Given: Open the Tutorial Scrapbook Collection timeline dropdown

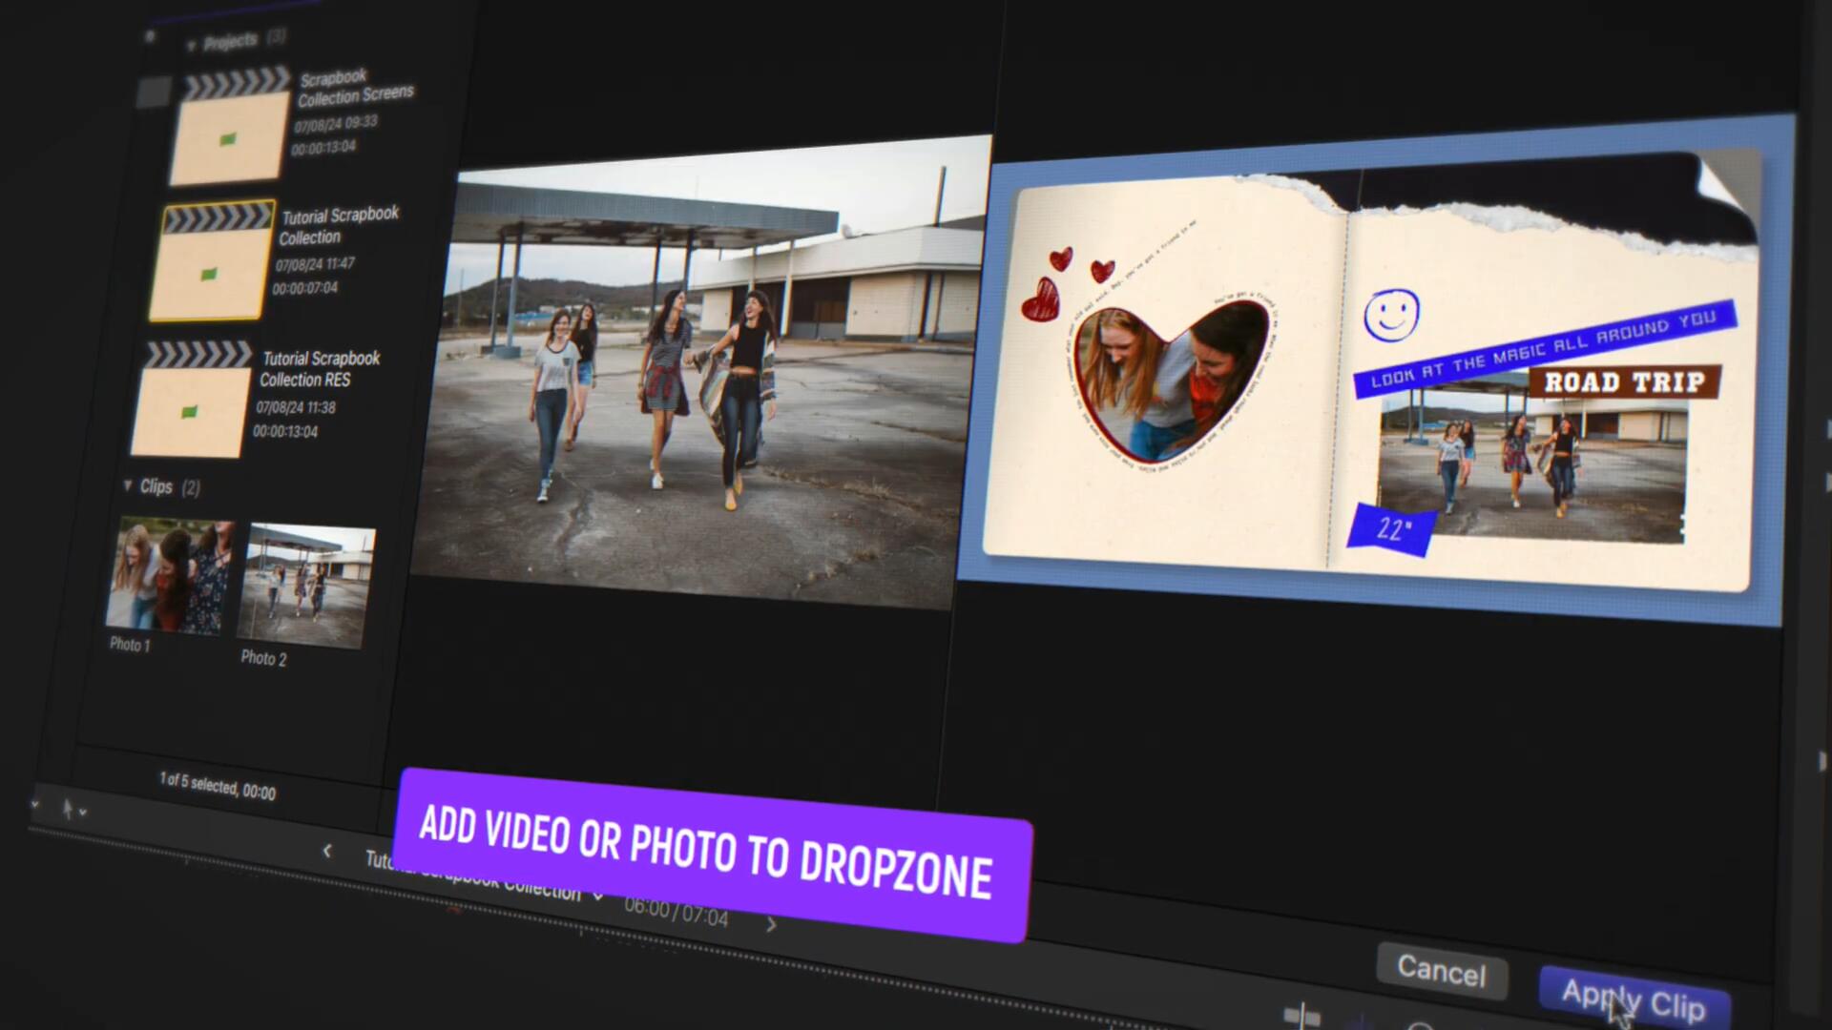Looking at the screenshot, I should [x=598, y=896].
